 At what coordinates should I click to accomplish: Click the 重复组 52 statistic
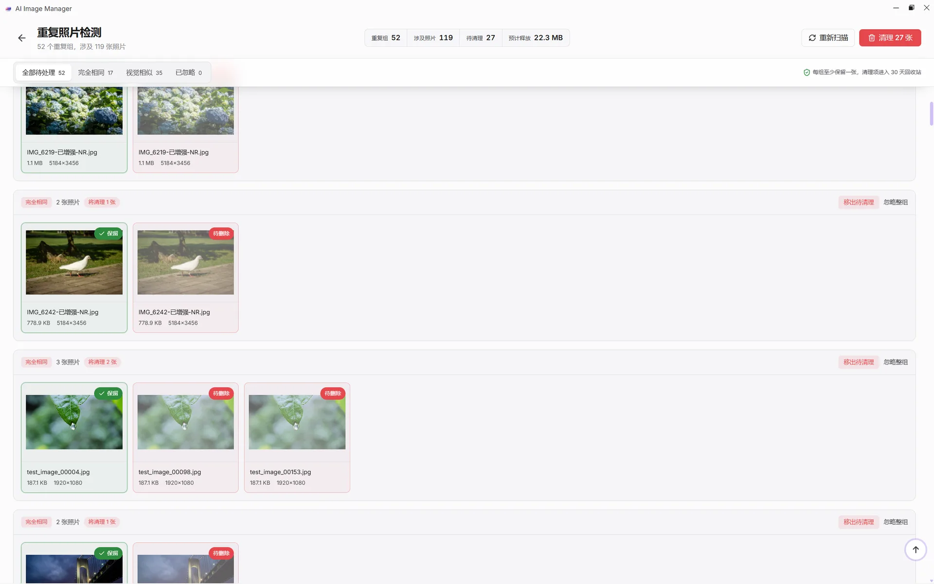coord(386,38)
